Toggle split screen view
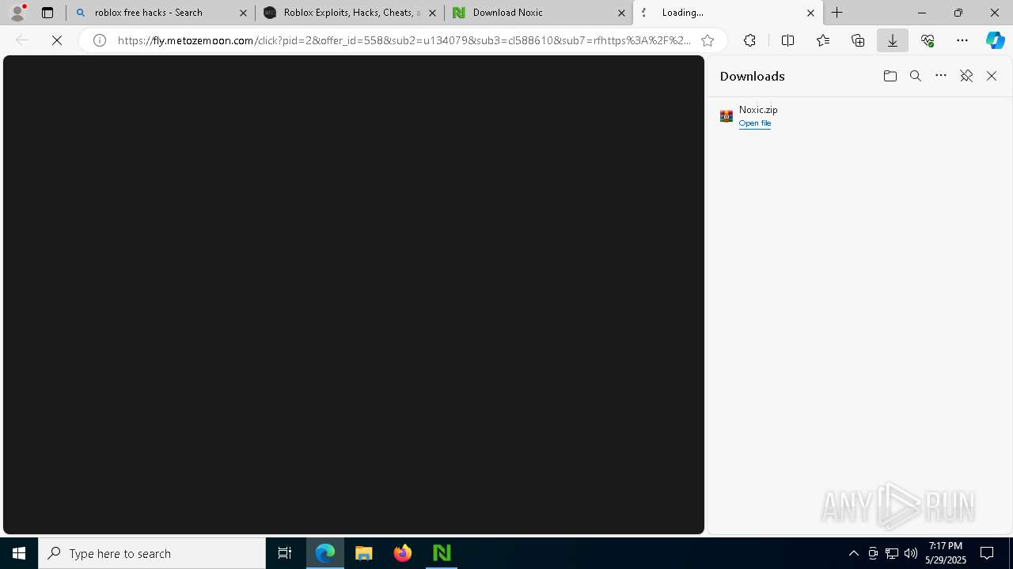The width and height of the screenshot is (1013, 569). click(787, 40)
